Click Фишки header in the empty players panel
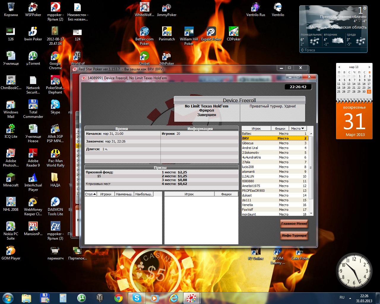380x304 pixels. pos(226,194)
